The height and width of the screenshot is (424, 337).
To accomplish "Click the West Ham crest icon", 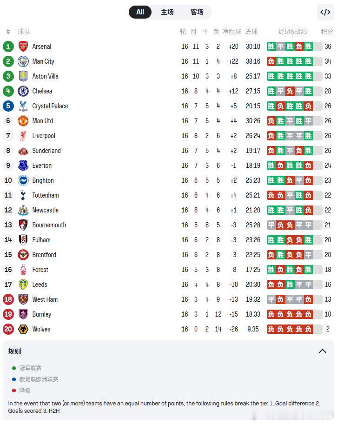I will pyautogui.click(x=23, y=299).
